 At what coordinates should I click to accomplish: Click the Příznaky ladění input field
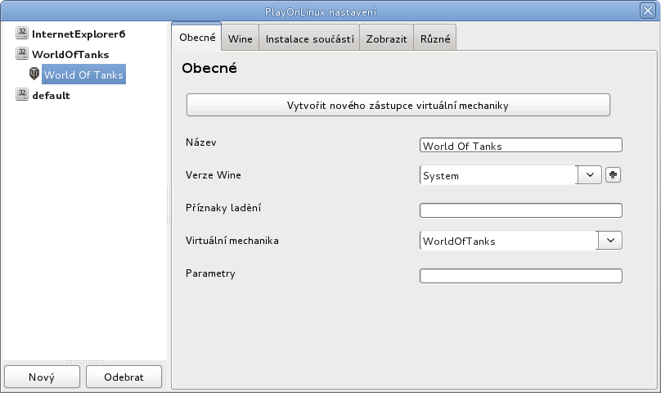click(520, 210)
